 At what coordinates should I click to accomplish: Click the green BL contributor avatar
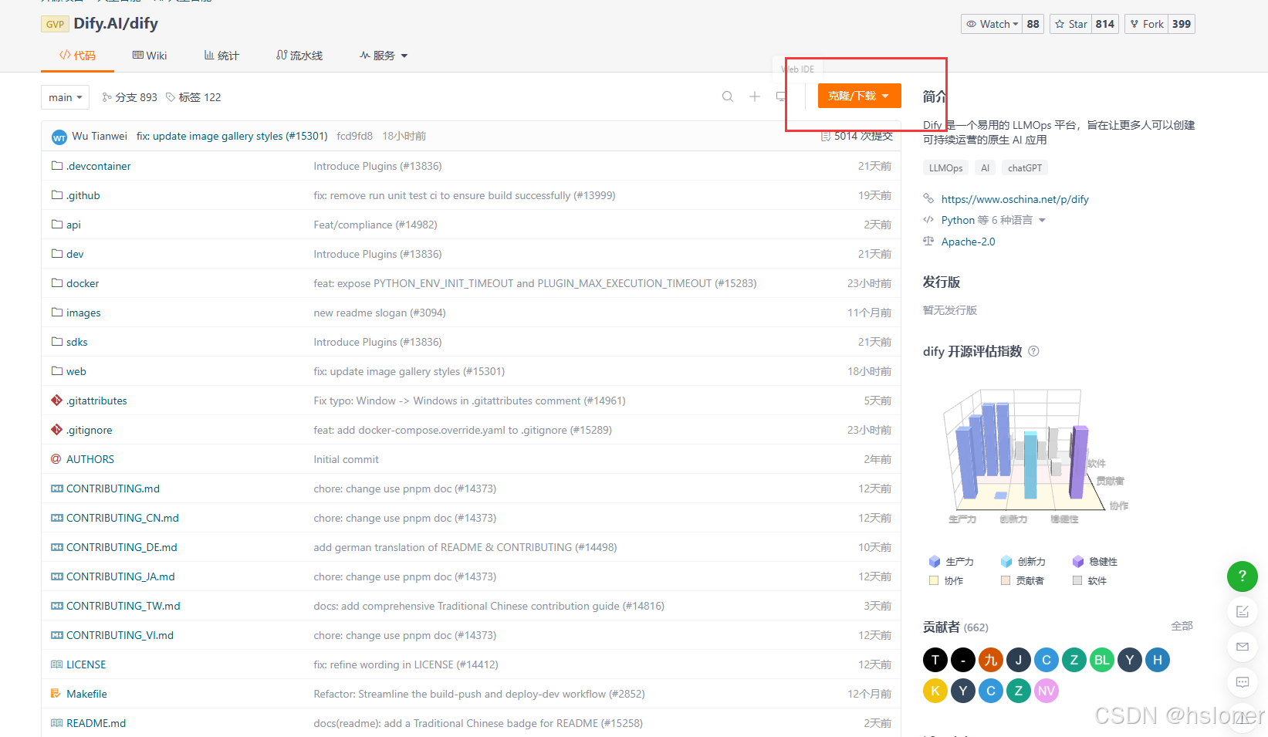point(1102,660)
